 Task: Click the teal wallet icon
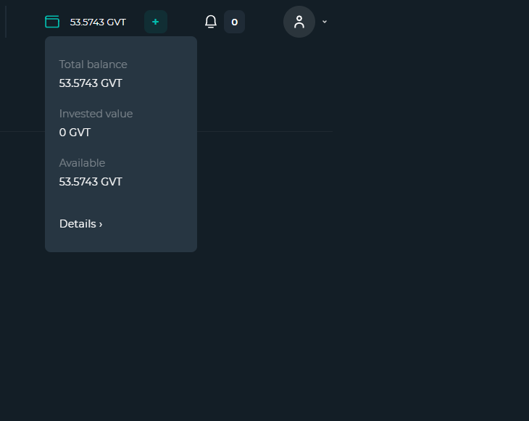click(52, 22)
